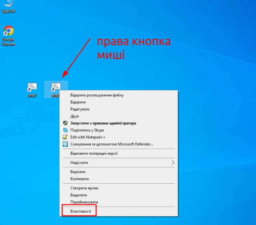Open Властивості at the menu bottom
This screenshot has height=225, width=256.
click(81, 211)
